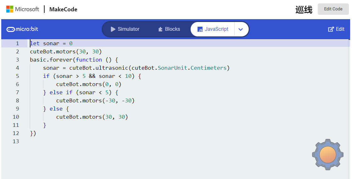Screen dimensions: 352x179
Task: Click the Blocks puzzle piece icon
Action: coord(160,29)
